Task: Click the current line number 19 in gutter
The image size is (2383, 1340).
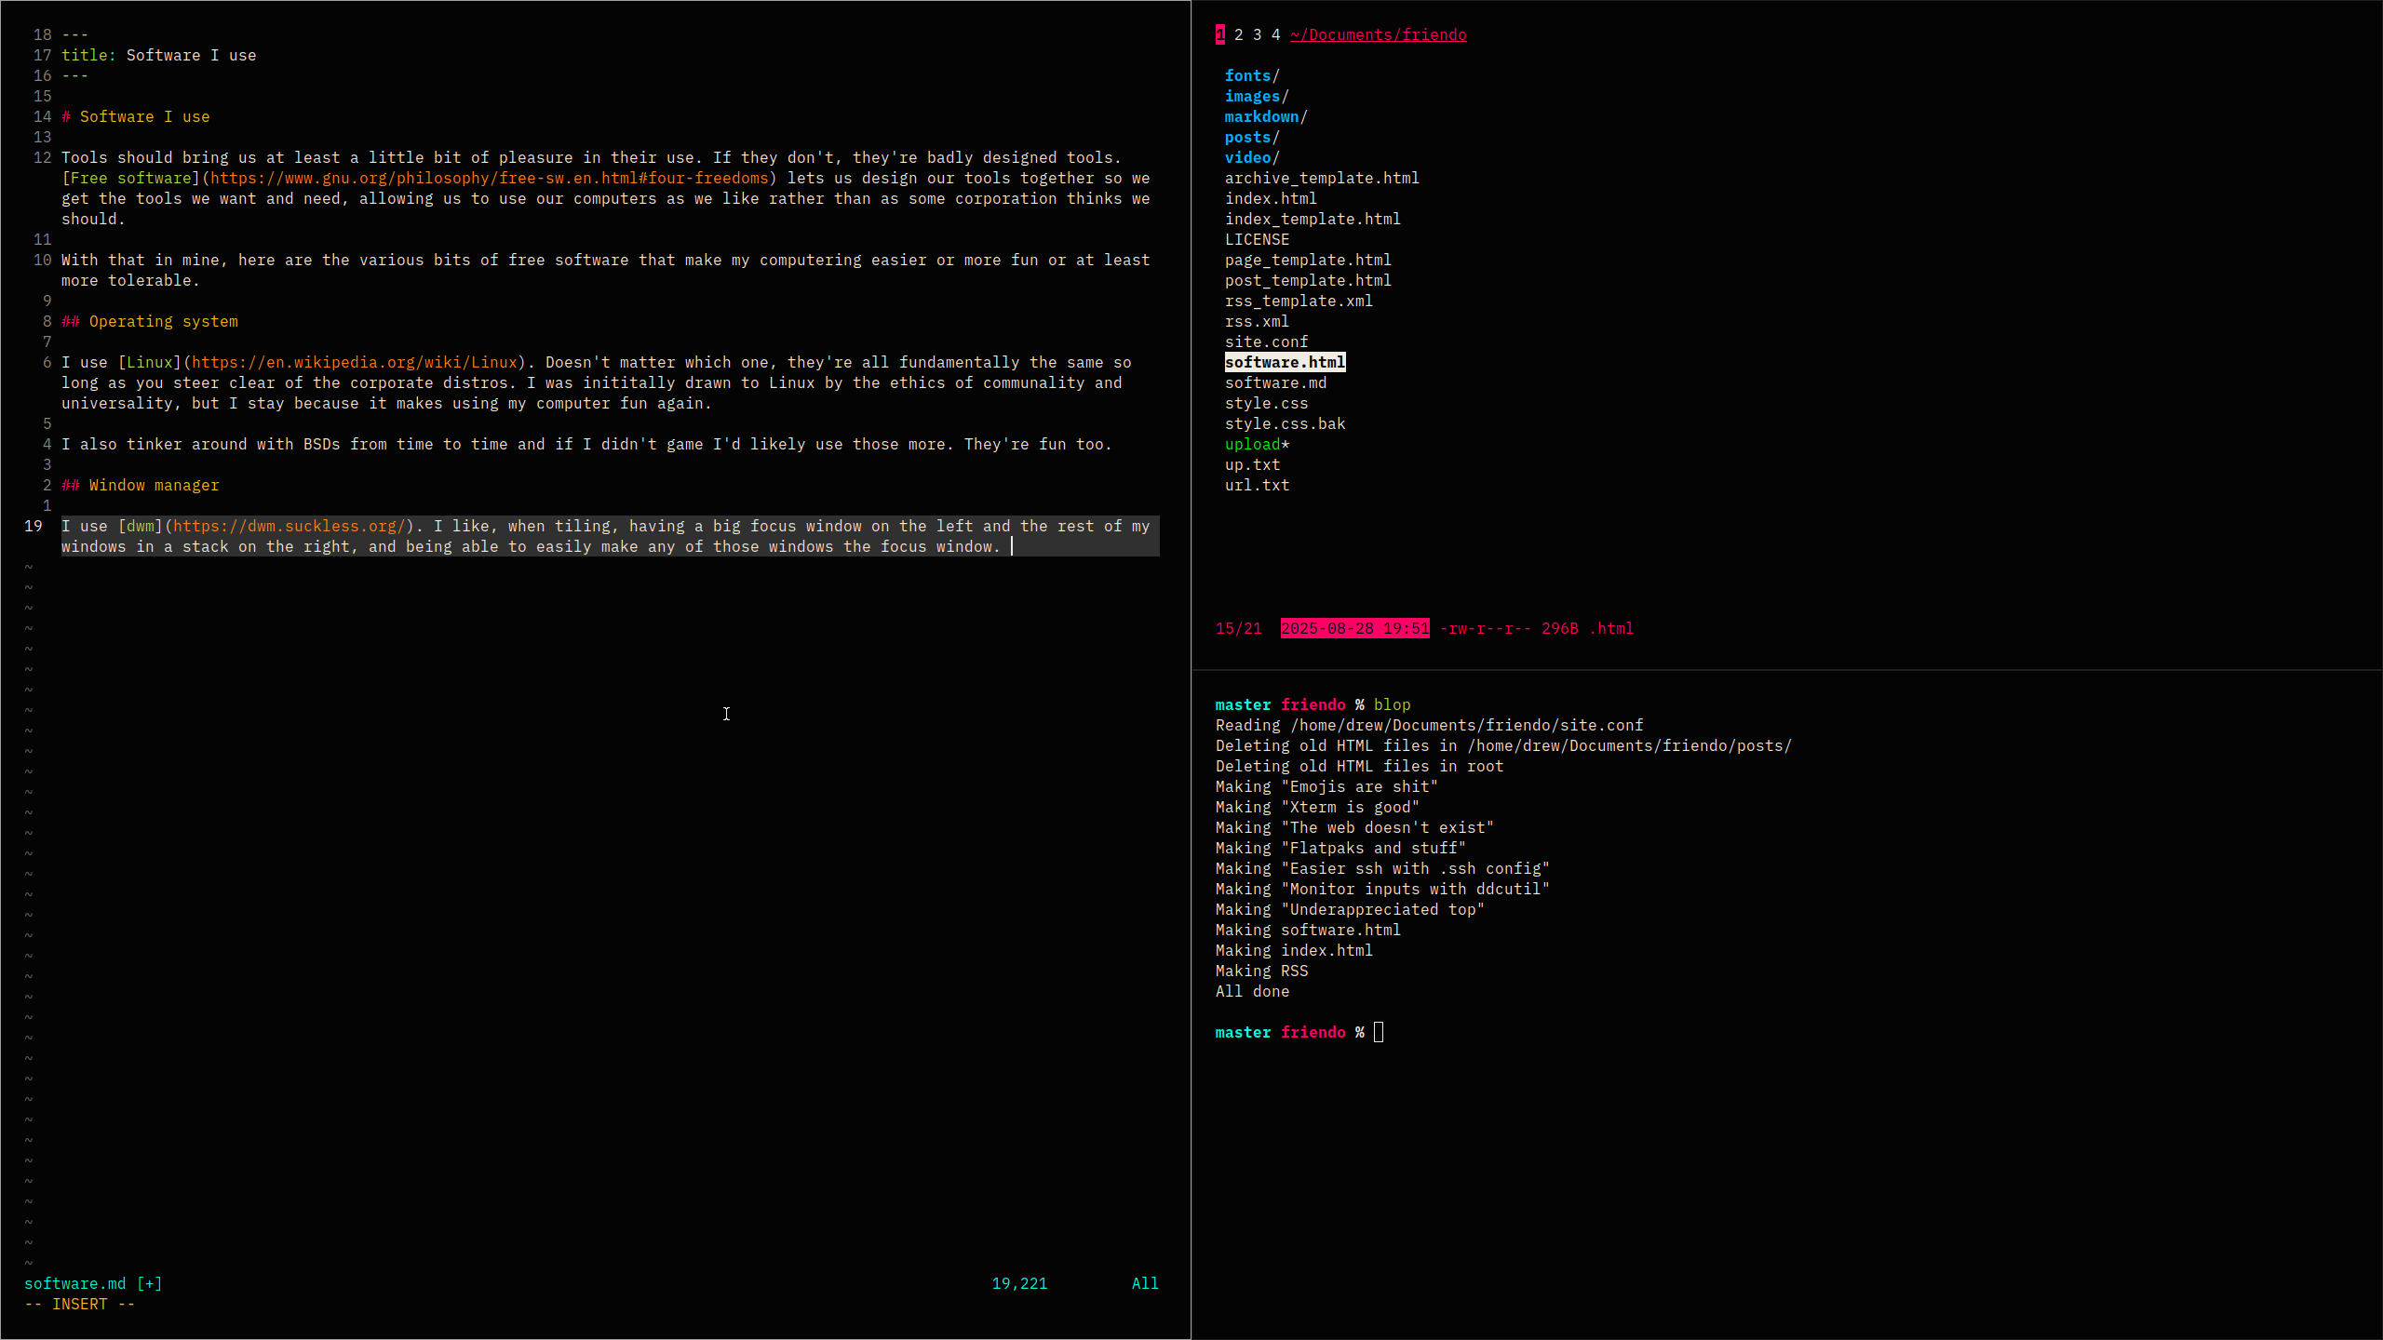Action: 34,526
